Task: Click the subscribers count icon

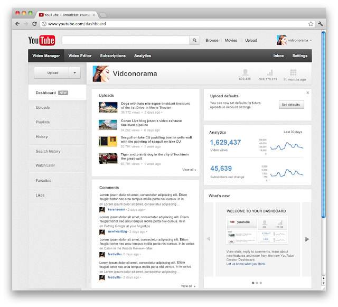Action: pos(245,72)
